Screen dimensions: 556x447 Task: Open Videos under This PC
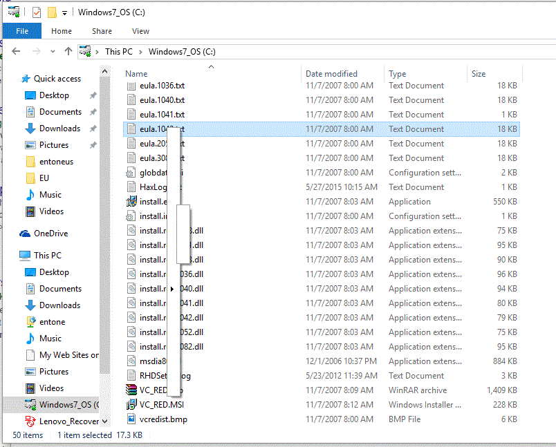[51, 388]
